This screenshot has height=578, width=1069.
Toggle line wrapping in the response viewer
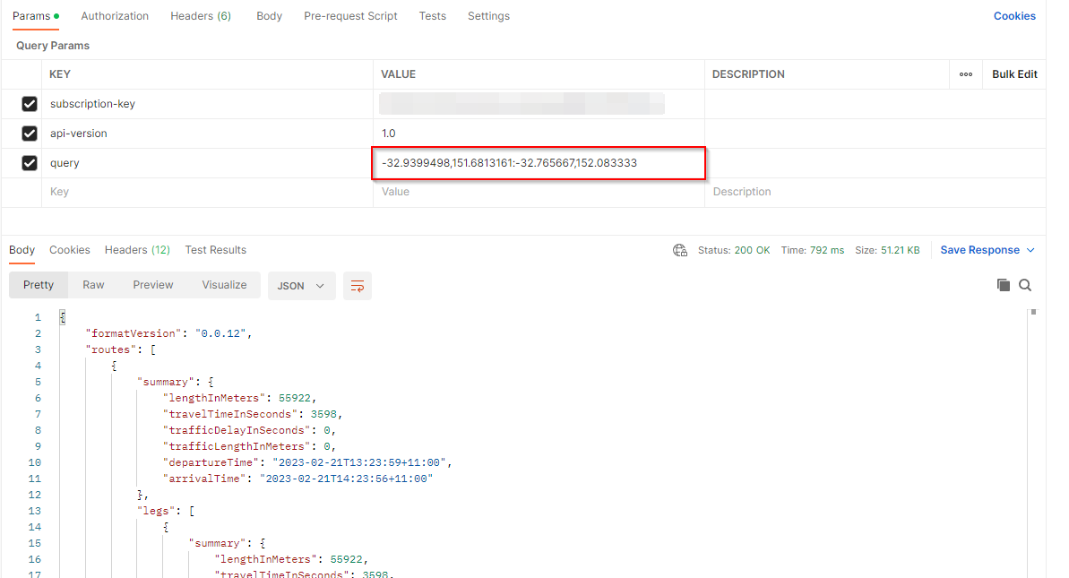(x=358, y=284)
